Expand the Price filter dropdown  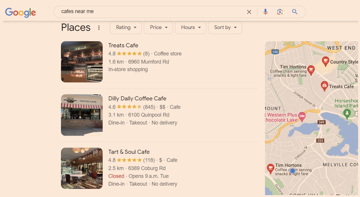pos(158,27)
